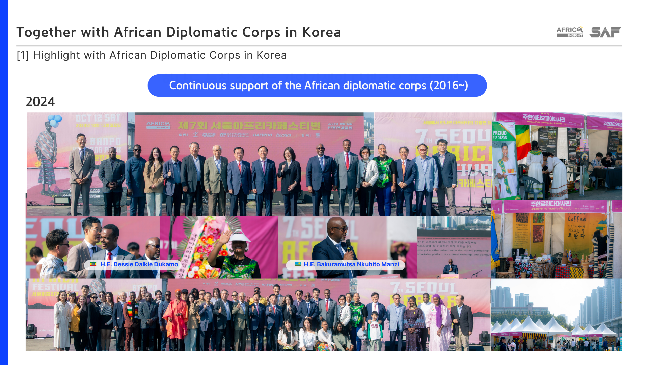The width and height of the screenshot is (648, 365).
Task: Click the 2024 year heading
Action: tap(40, 102)
